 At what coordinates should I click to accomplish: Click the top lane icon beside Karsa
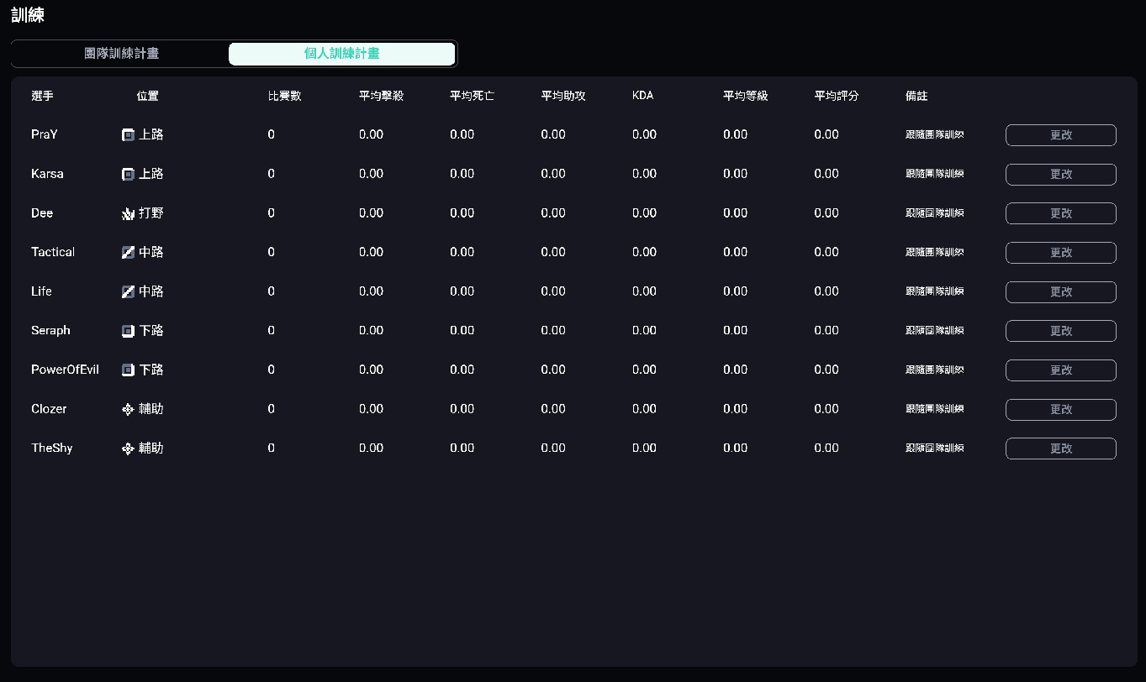[128, 175]
